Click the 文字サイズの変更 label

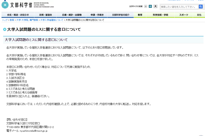(x=136, y=6)
